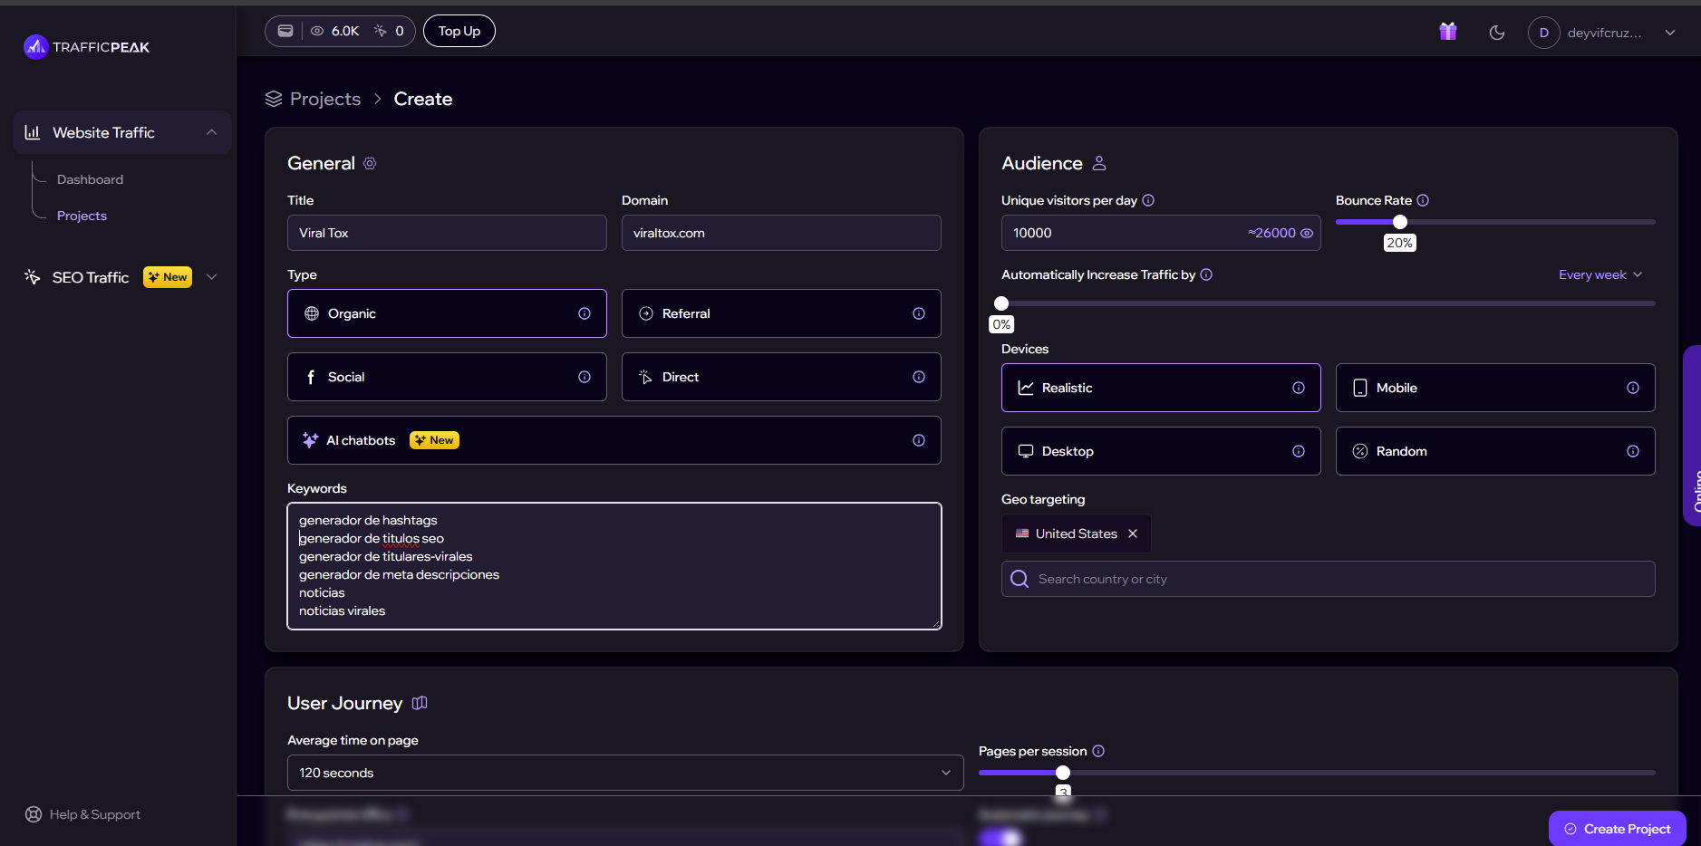Show info for Organic traffic type
Viewport: 1701px width, 846px height.
[585, 313]
